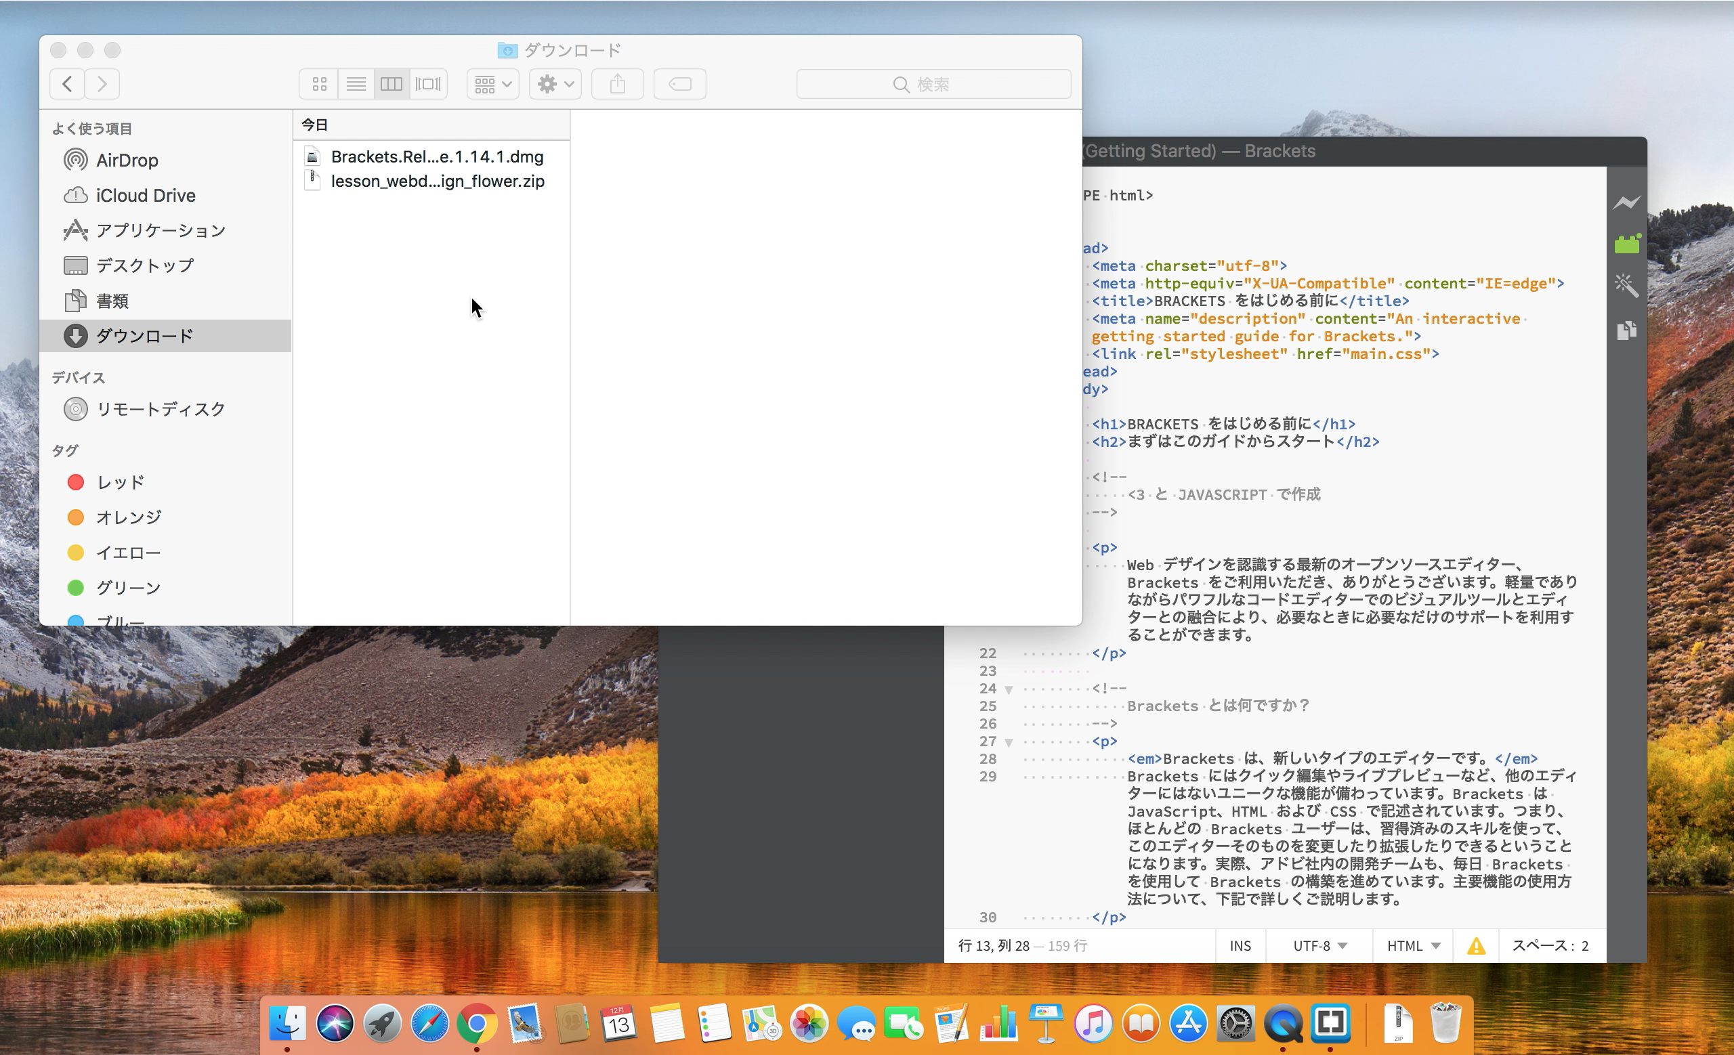Open the HTML language dropdown

(1413, 946)
